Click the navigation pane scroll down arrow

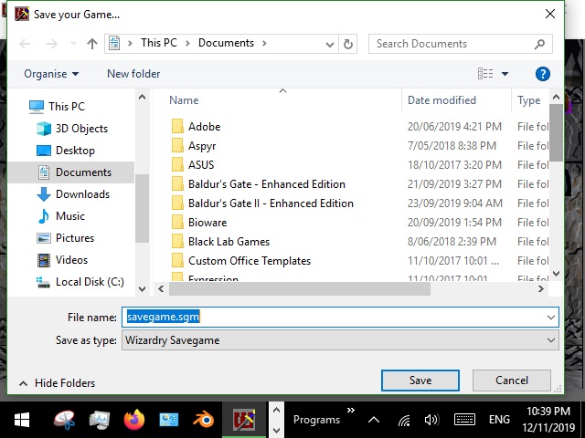(x=142, y=289)
